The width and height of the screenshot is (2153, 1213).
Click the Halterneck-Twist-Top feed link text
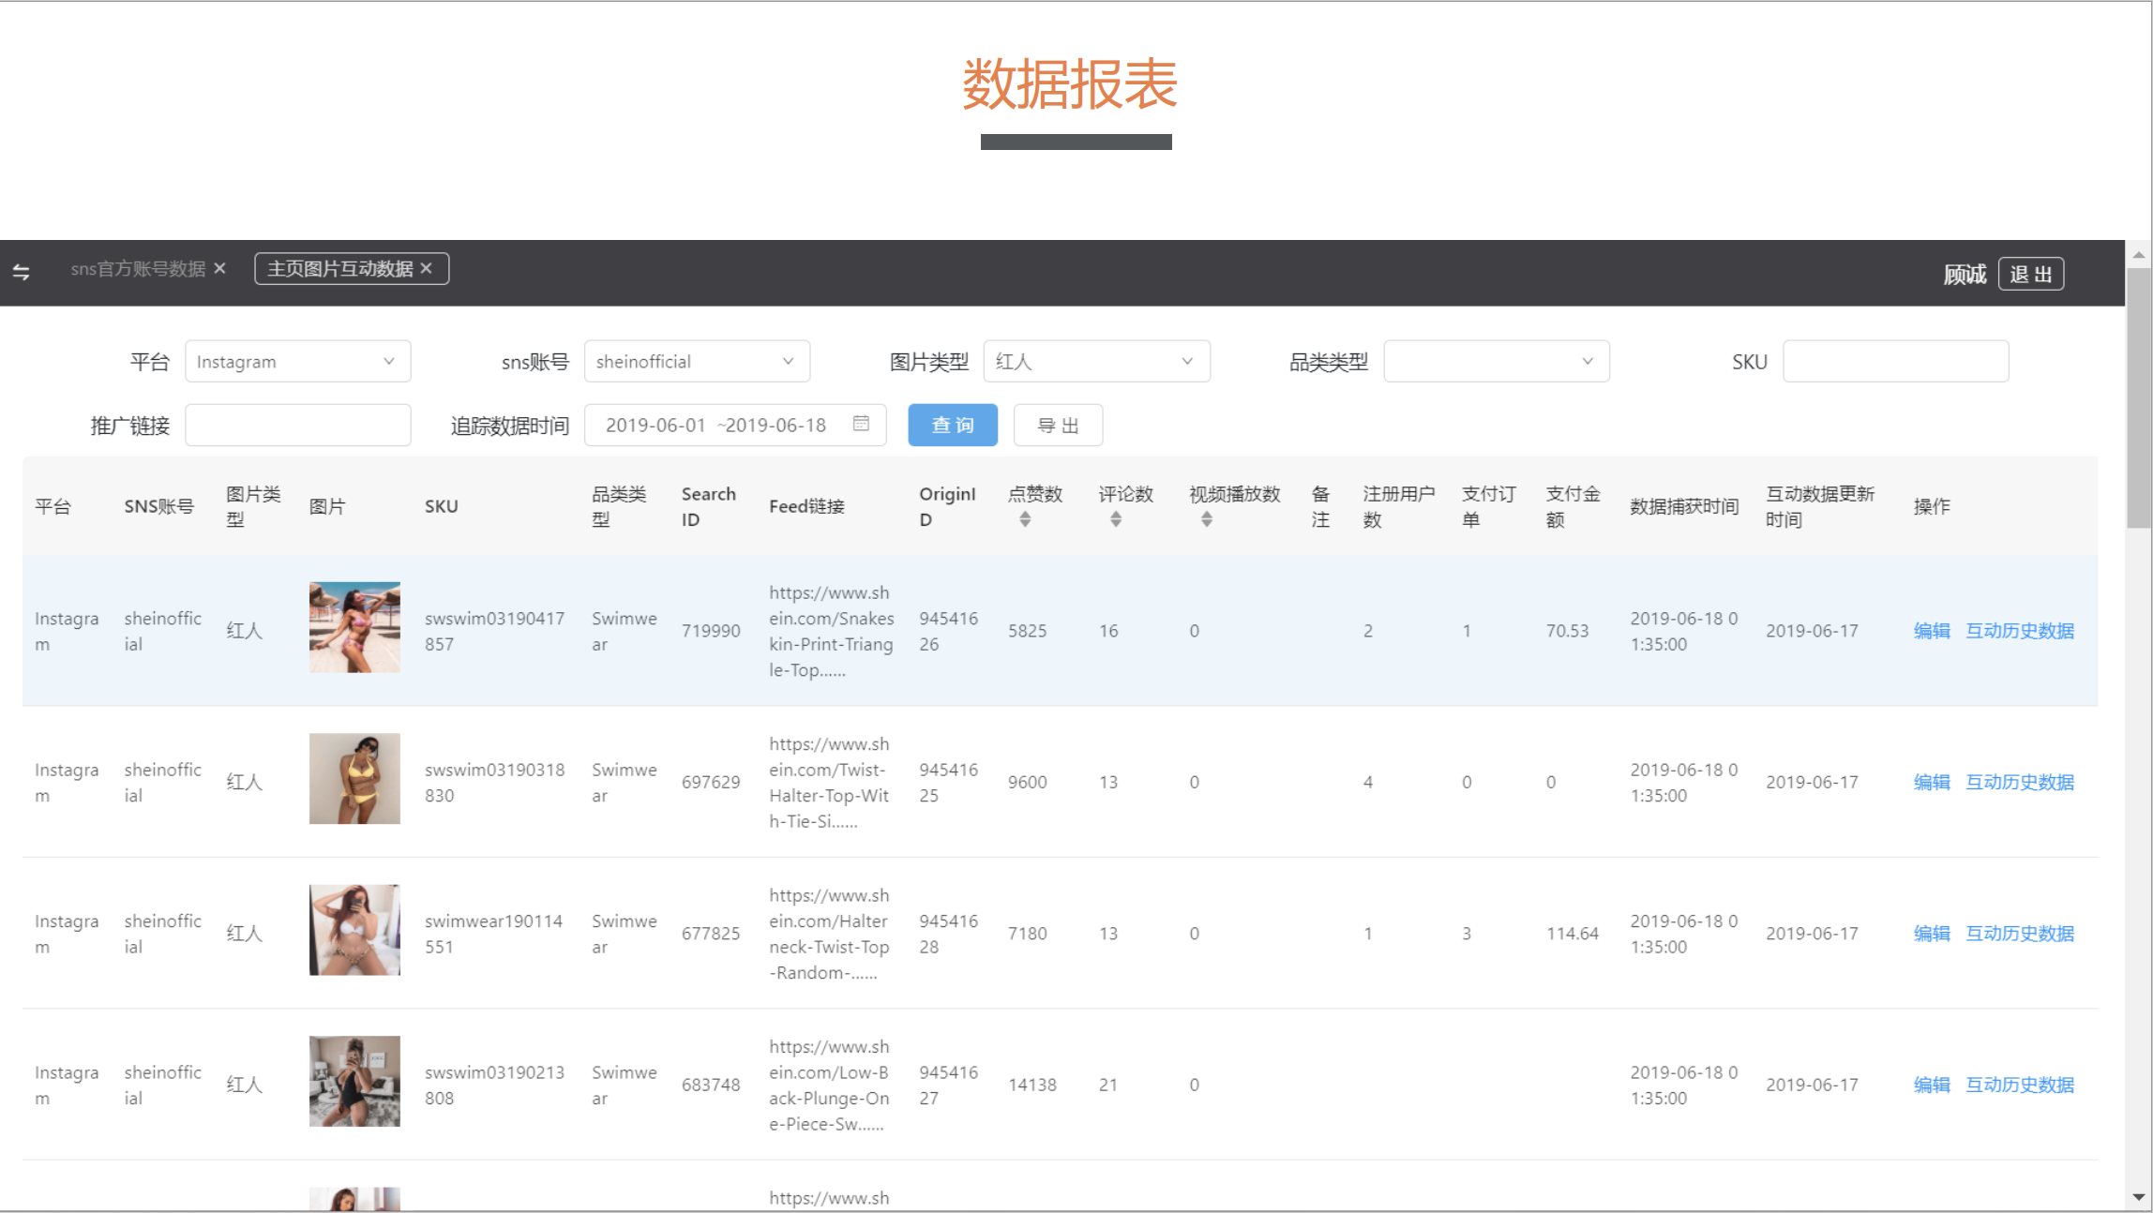click(x=829, y=934)
